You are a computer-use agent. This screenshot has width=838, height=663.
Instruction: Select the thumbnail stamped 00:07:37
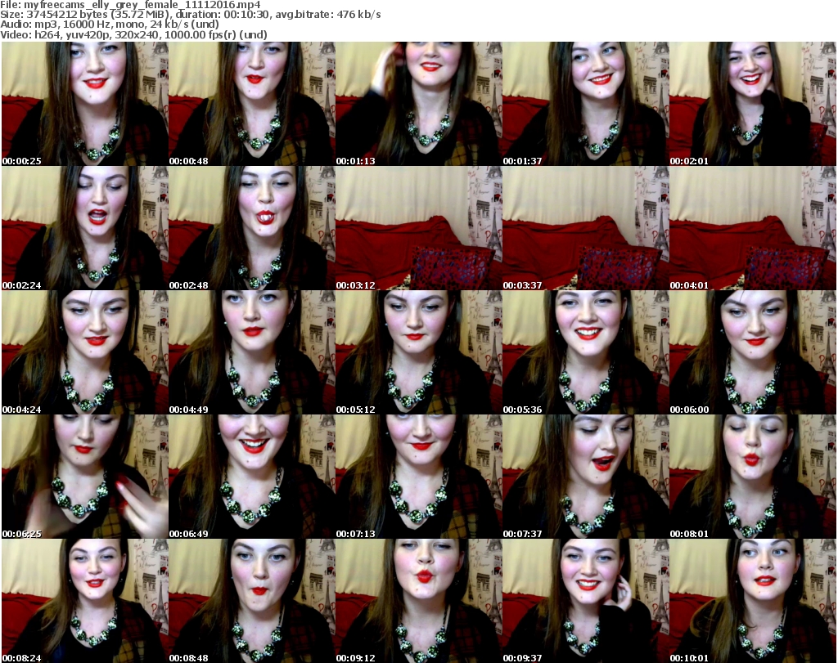point(586,477)
